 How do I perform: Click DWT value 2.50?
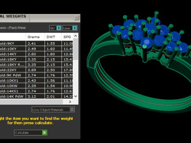pyautogui.click(x=51, y=70)
